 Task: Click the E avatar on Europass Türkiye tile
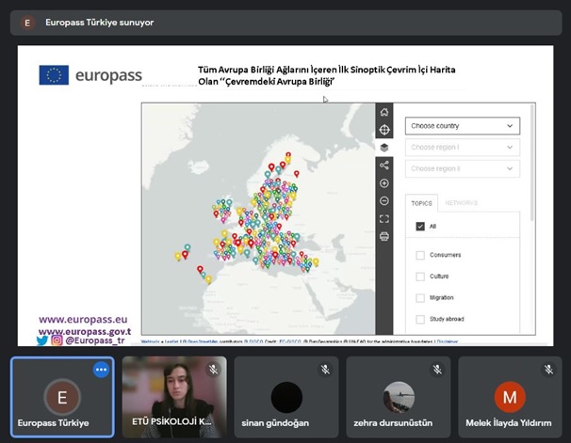(x=62, y=397)
